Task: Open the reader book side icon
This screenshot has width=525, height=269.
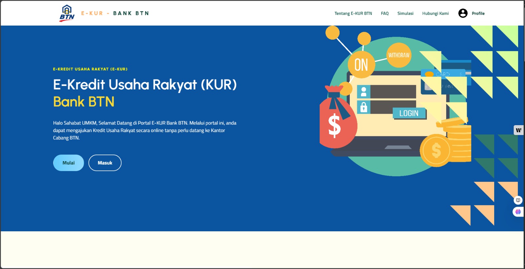Action: click(518, 200)
